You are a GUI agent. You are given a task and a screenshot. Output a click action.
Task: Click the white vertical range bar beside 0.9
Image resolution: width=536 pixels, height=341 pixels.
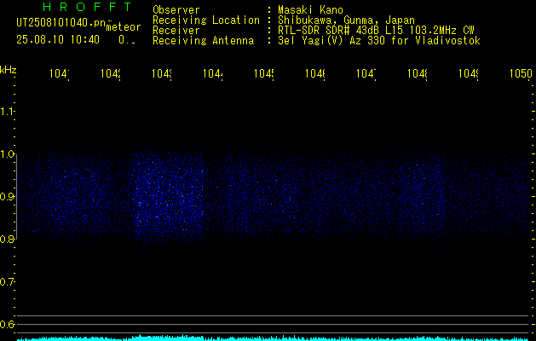tap(17, 197)
